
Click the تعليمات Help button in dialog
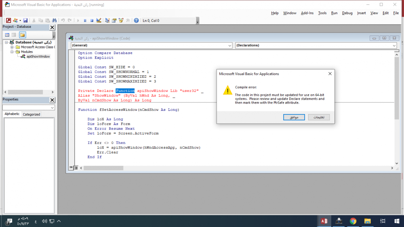click(x=319, y=117)
